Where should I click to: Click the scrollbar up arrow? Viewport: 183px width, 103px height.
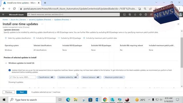[x=182, y=31]
